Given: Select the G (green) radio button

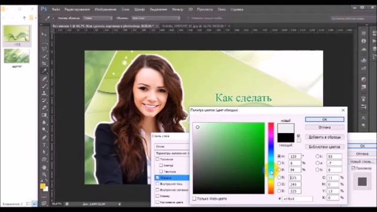Looking at the screenshot, I should tap(279, 184).
